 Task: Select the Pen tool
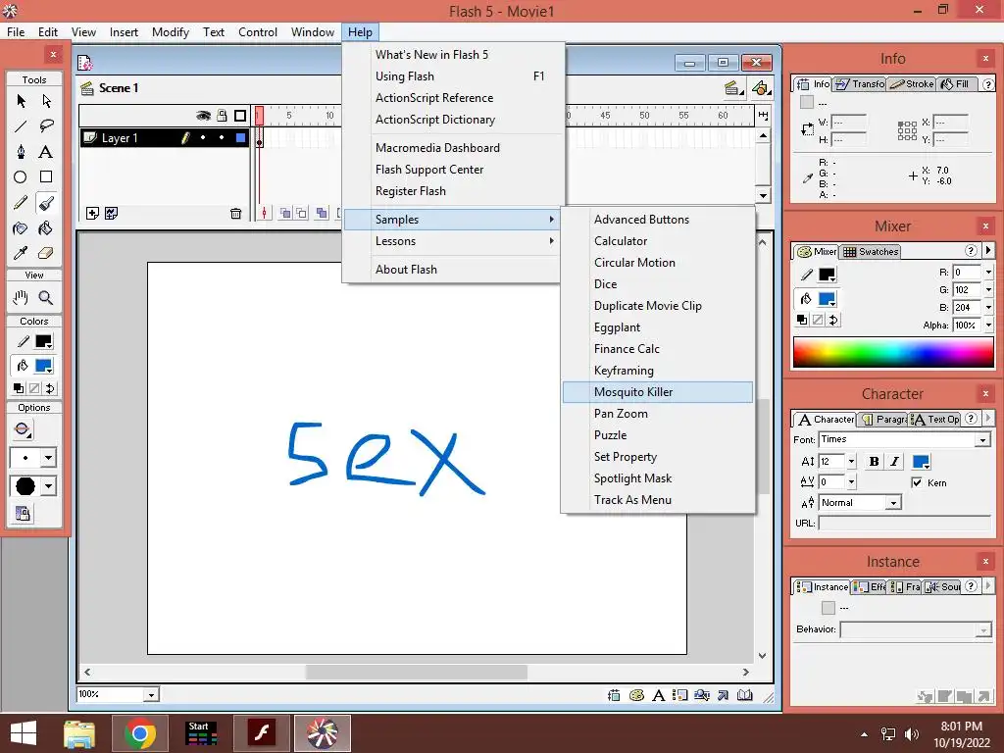[22, 152]
